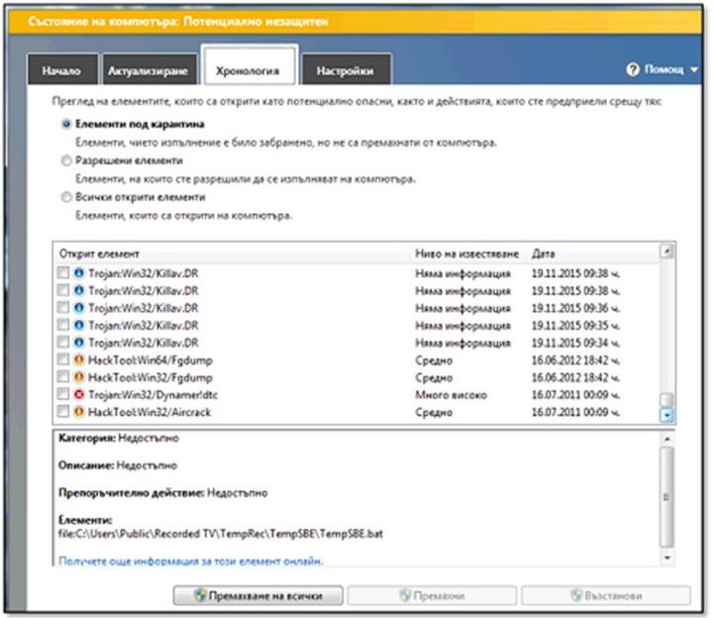Click the orange icon beside HackTool:Win32/Fgdump
This screenshot has width=713, height=618.
click(x=77, y=377)
